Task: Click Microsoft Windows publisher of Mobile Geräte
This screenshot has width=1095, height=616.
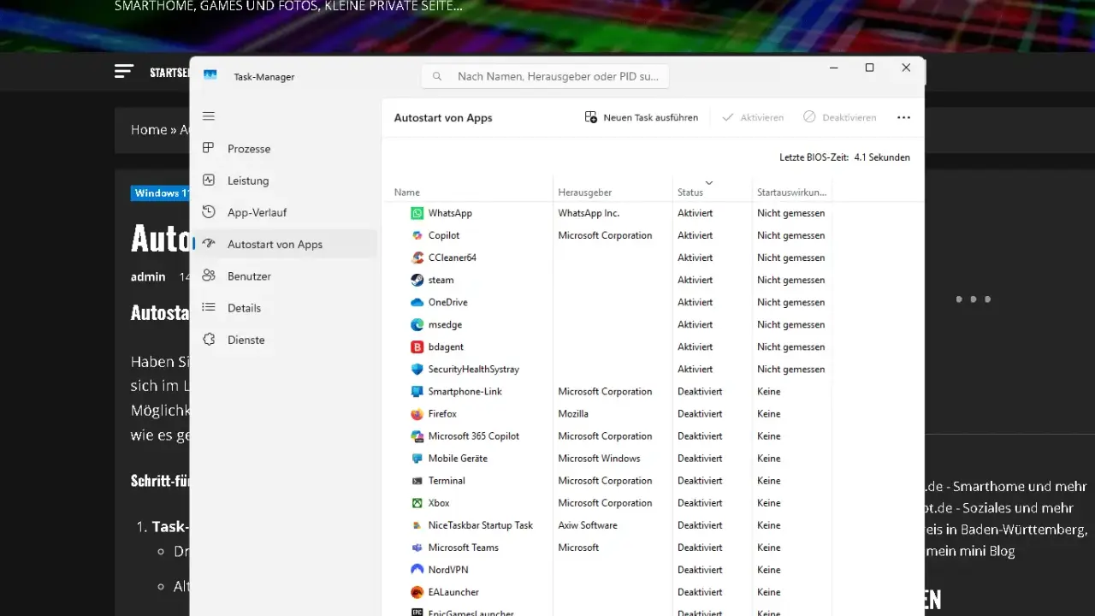Action: pyautogui.click(x=599, y=459)
